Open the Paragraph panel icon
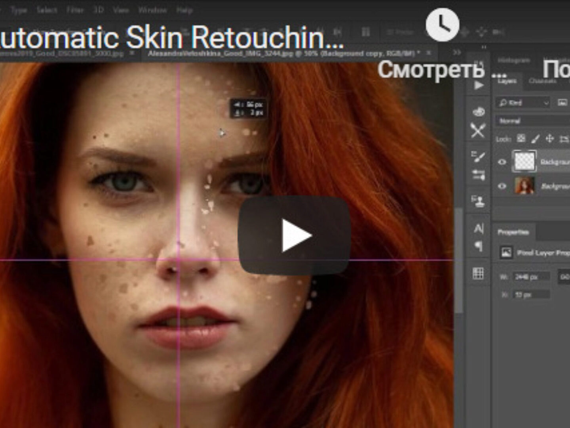Image resolution: width=570 pixels, height=428 pixels. [x=478, y=246]
